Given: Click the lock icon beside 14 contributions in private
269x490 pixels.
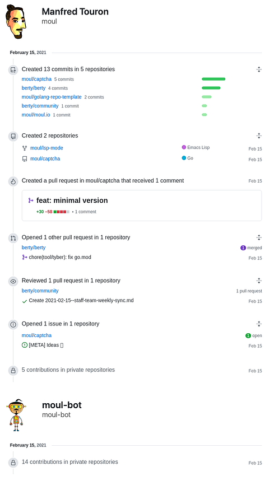Looking at the screenshot, I should 13,463.
